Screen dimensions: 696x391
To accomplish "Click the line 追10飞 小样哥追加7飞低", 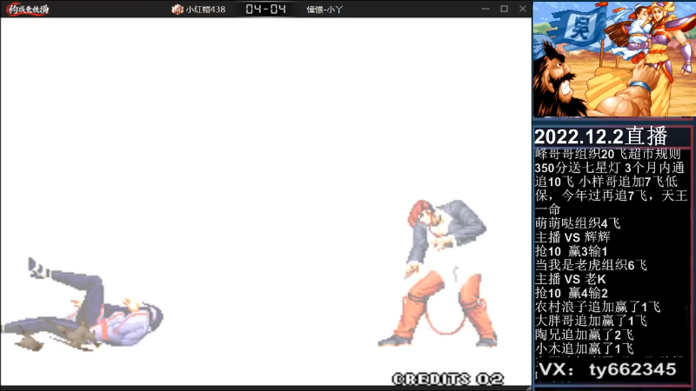I will [606, 182].
